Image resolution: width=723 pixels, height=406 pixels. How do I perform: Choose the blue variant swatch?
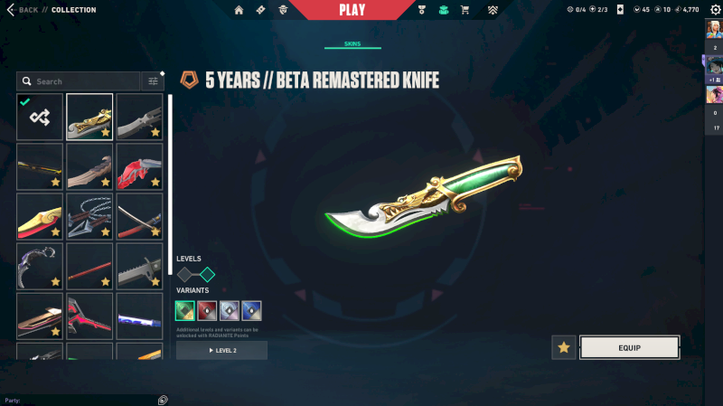(x=251, y=310)
